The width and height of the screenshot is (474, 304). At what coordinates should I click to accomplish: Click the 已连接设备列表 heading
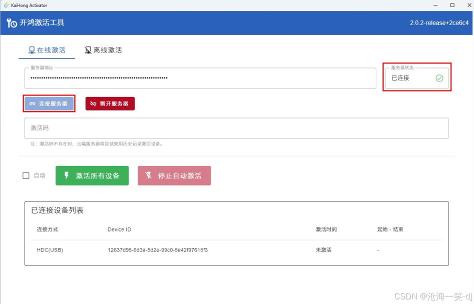58,210
